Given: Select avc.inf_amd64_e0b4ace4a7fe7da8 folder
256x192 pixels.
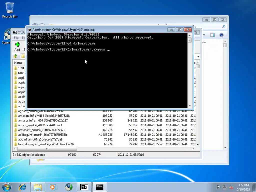Looking at the screenshot, I should point(40,139).
